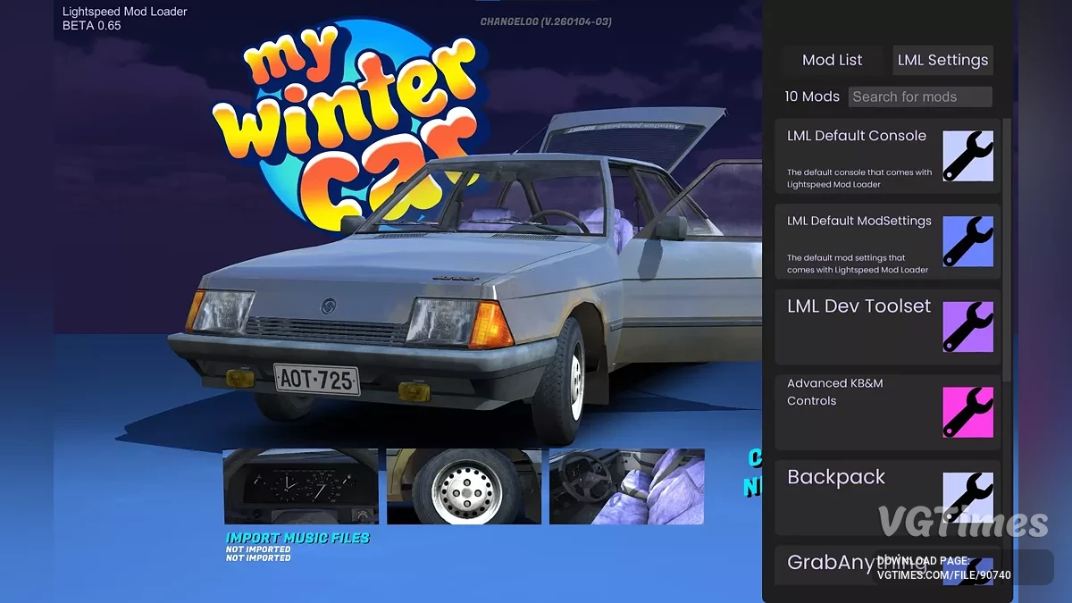Open the dashboard gauges thumbnail

click(x=300, y=486)
